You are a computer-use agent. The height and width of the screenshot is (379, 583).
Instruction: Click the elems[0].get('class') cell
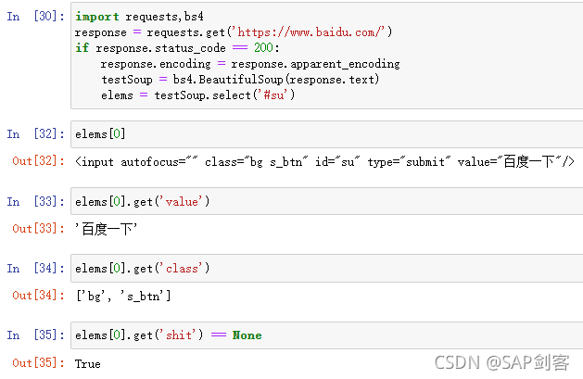(327, 269)
